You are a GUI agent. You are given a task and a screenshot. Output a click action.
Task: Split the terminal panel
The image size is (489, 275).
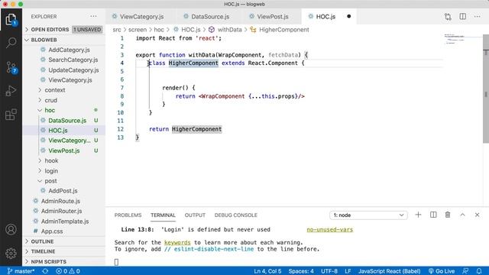click(x=433, y=215)
